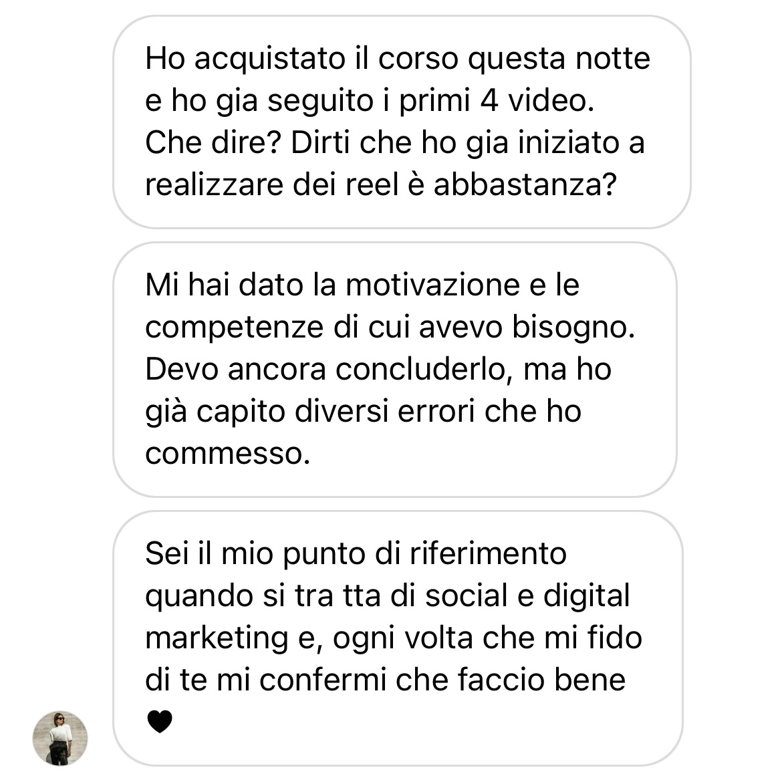782x782 pixels.
Task: Tap the black heart emoji
Action: point(160,721)
